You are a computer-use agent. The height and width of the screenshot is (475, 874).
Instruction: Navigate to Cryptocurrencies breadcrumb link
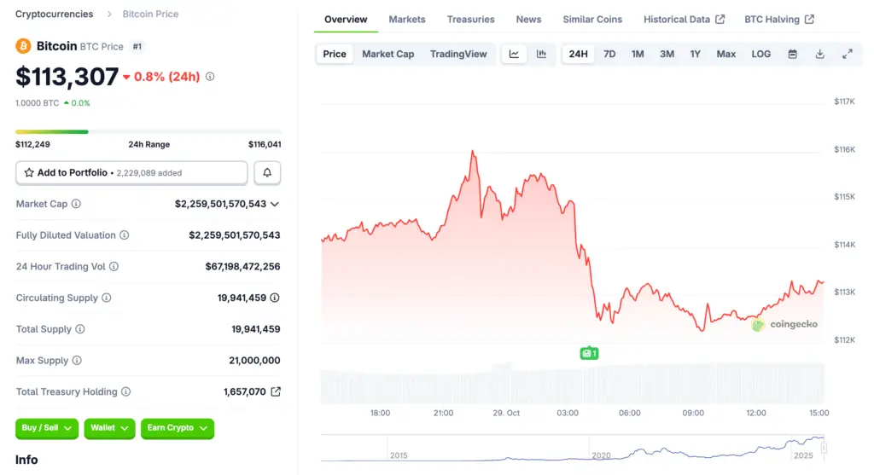click(x=55, y=14)
